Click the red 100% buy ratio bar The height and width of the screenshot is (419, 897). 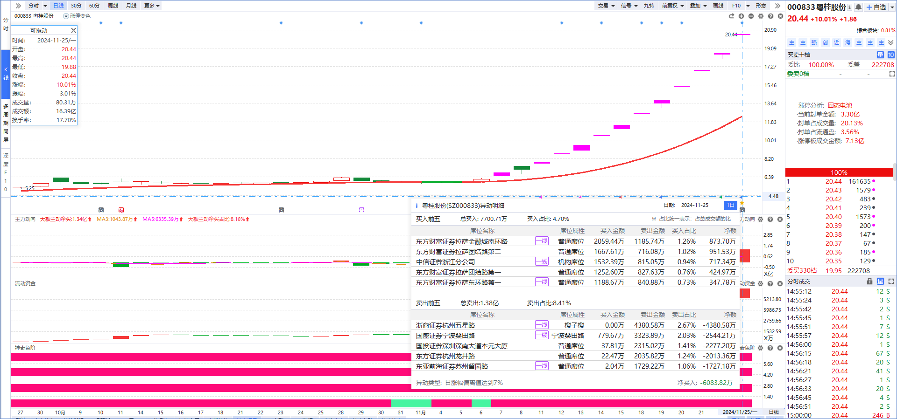pos(839,172)
